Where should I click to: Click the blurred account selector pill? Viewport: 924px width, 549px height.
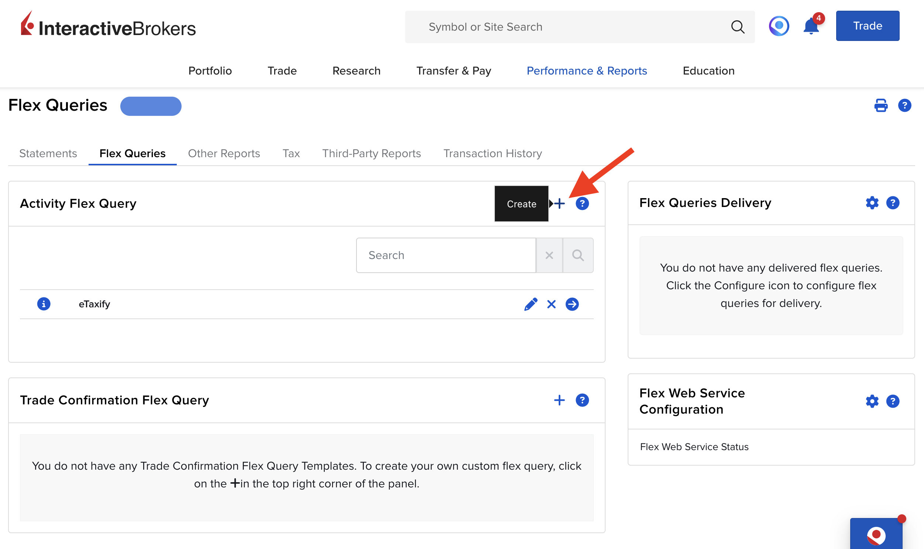[x=151, y=106]
